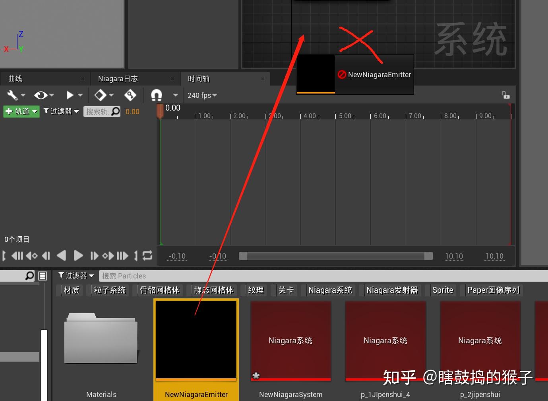Select the NewNiagaraSystem thumbnail
Image resolution: width=548 pixels, height=401 pixels.
point(290,340)
